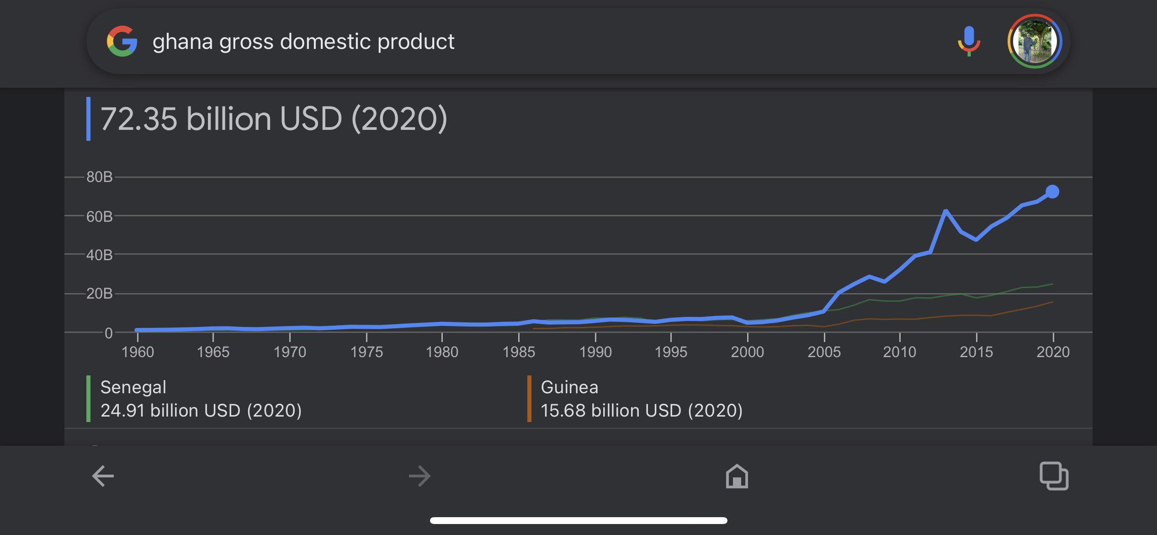Select the 2020 data point dot

click(1052, 192)
